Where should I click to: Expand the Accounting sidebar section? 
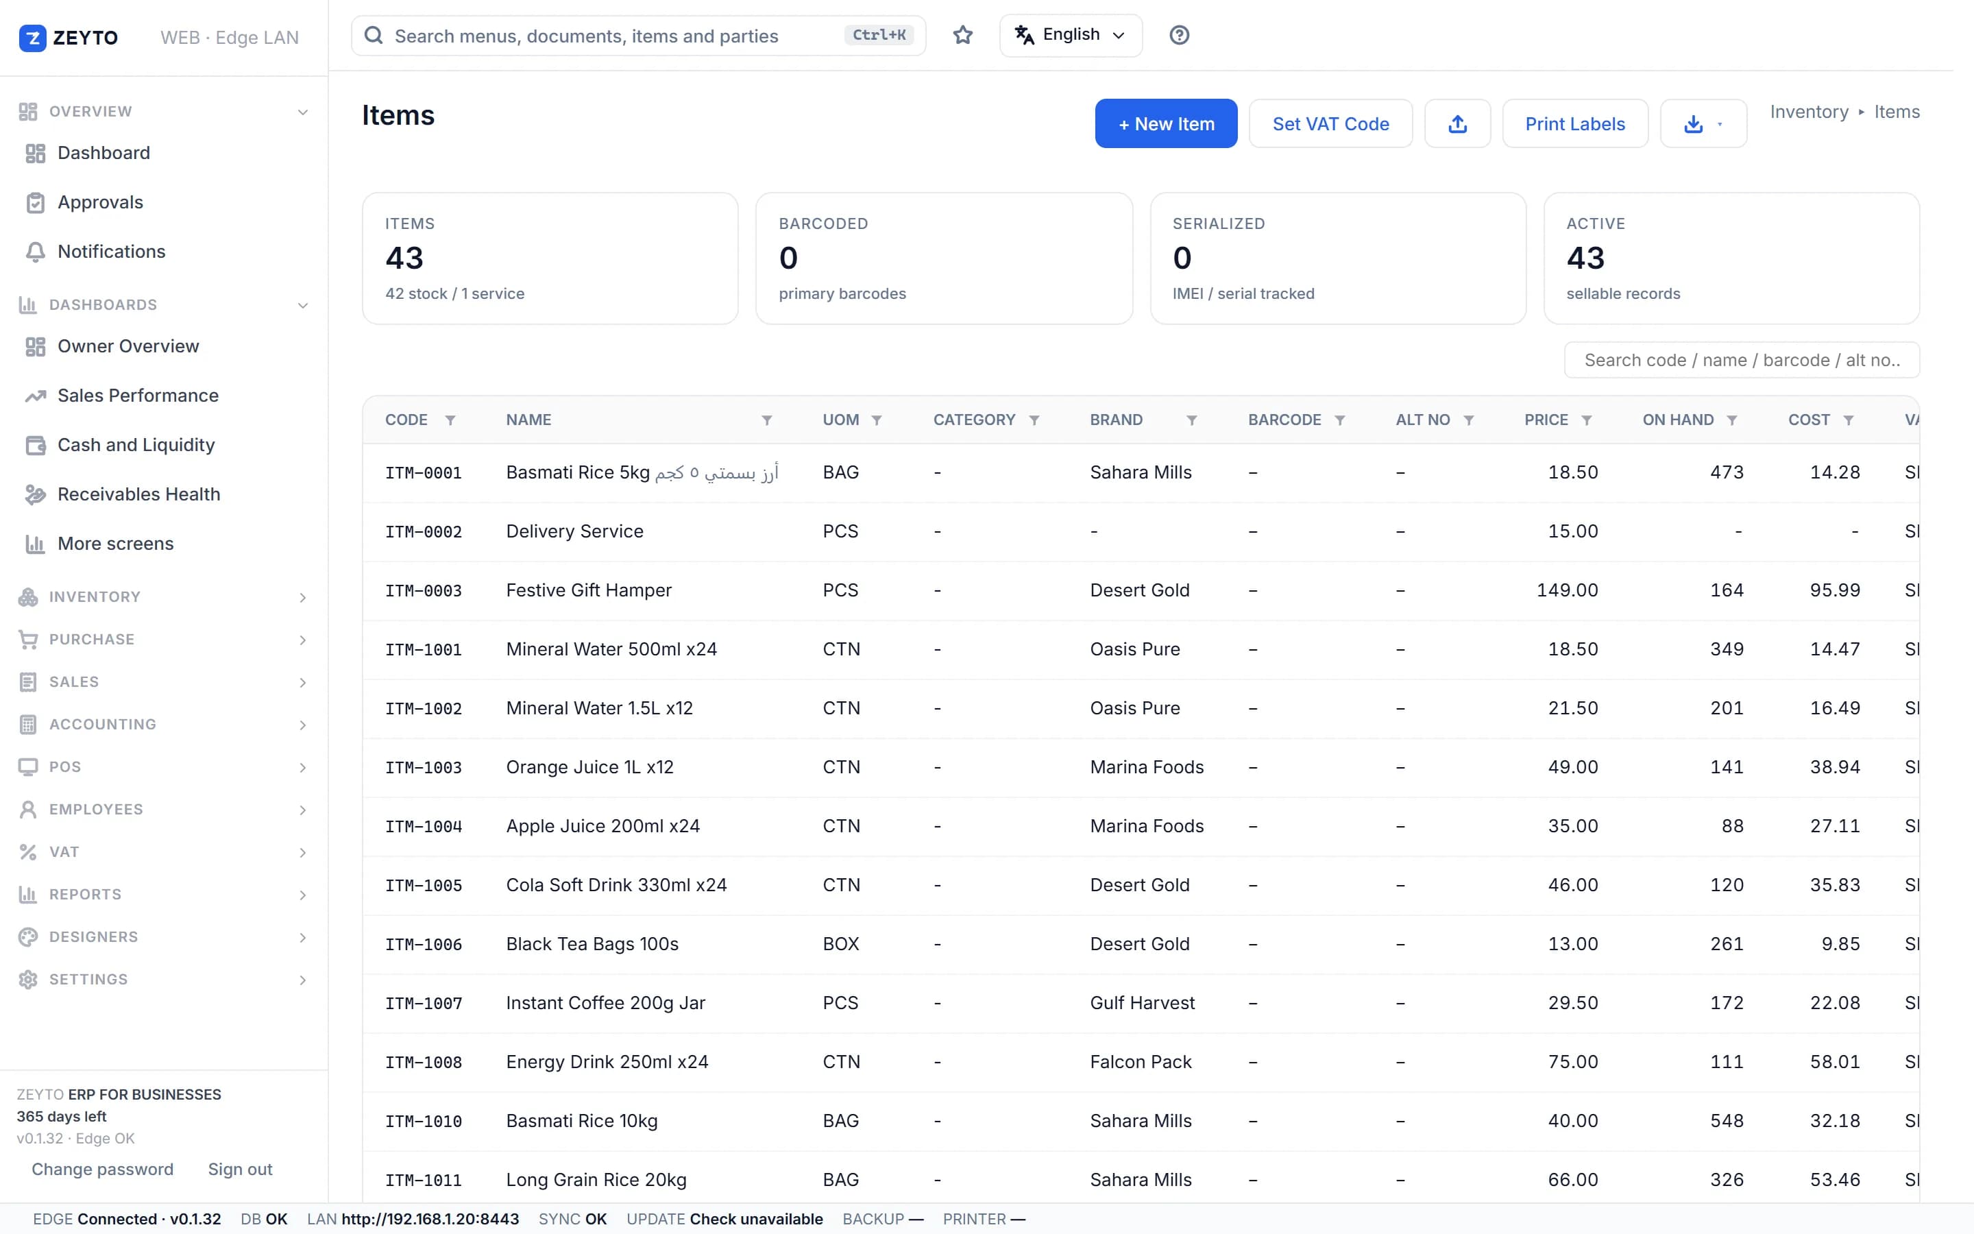click(x=163, y=724)
